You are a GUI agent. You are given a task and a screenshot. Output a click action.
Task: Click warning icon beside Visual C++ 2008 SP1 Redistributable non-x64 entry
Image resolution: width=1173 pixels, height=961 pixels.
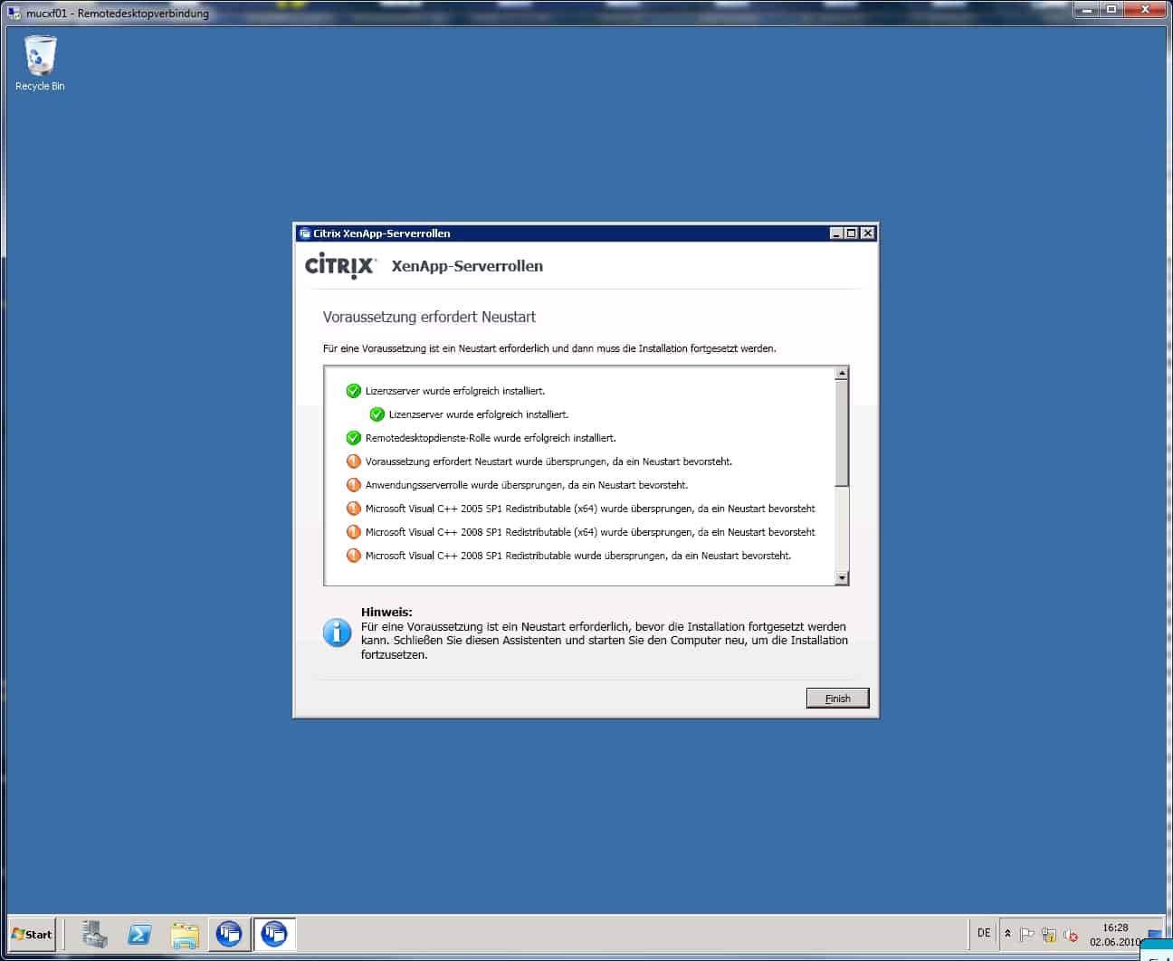coord(354,556)
